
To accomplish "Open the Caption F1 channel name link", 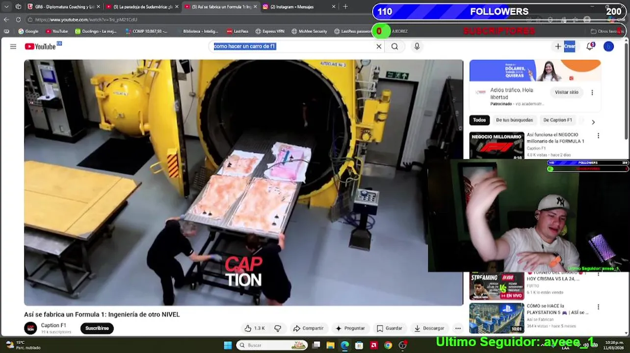I will [53, 325].
